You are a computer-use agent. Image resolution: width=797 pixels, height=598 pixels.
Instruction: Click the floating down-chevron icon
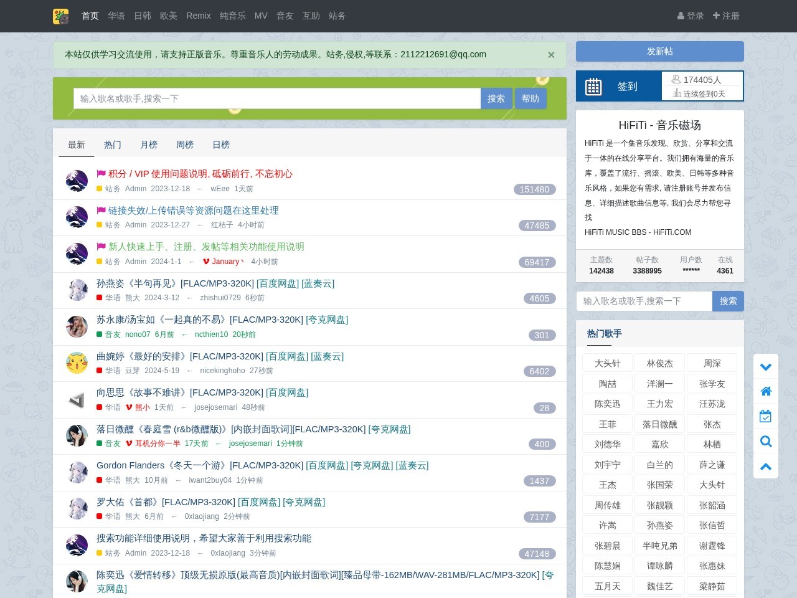[x=766, y=367]
